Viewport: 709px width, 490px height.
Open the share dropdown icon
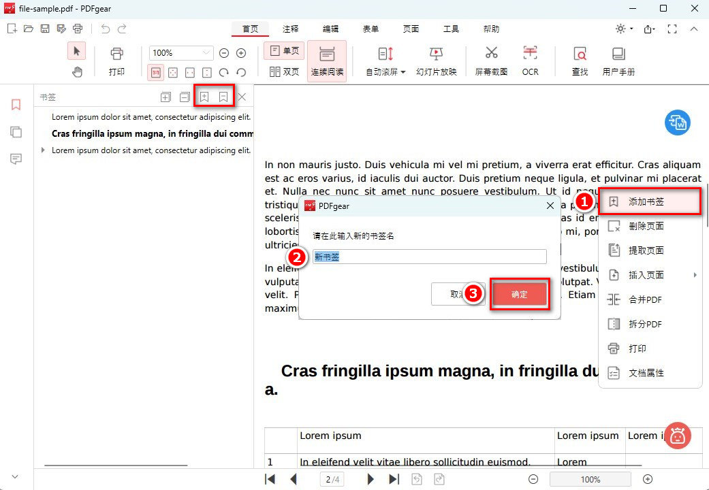point(650,29)
